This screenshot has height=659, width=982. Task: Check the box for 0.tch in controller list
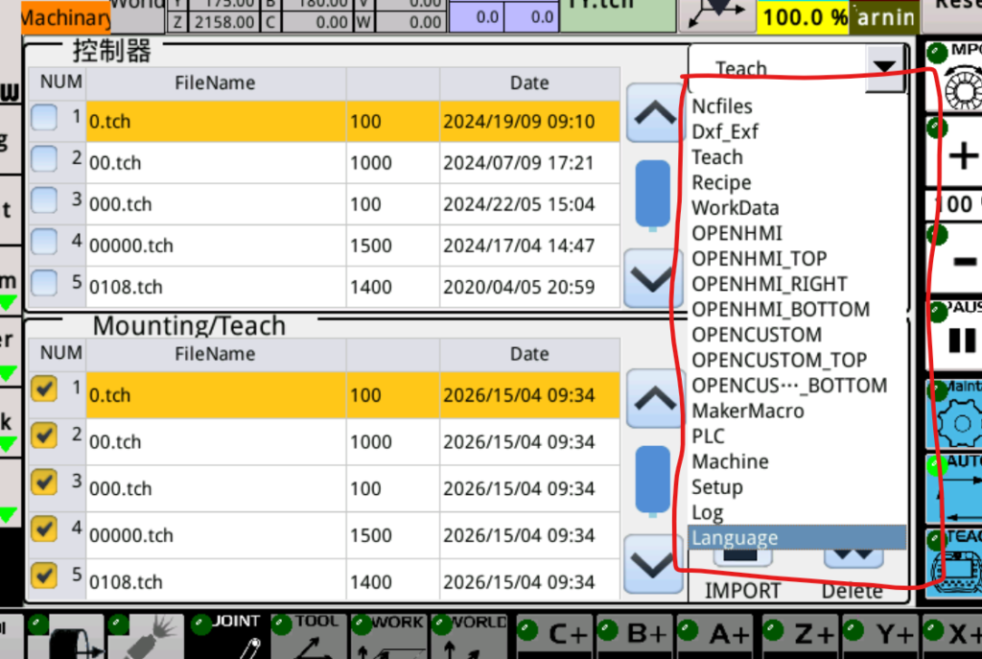(x=44, y=119)
